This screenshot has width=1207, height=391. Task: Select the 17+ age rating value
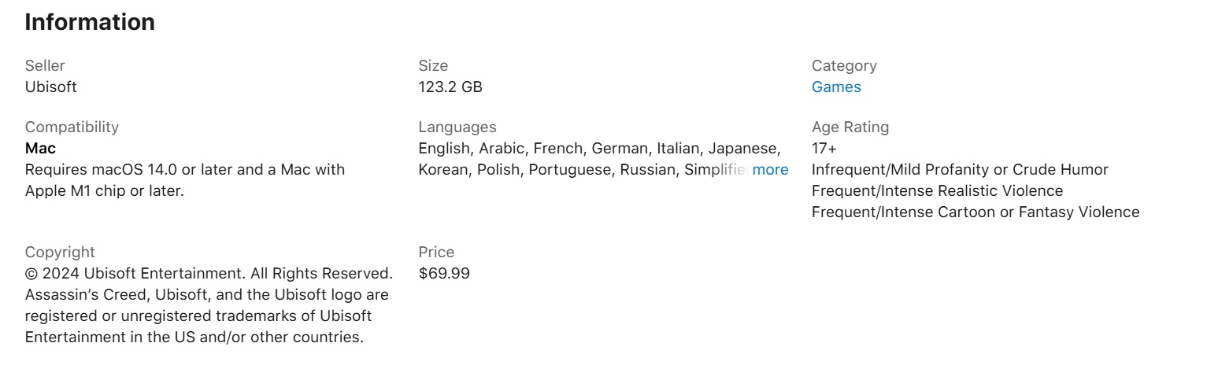pyautogui.click(x=824, y=149)
